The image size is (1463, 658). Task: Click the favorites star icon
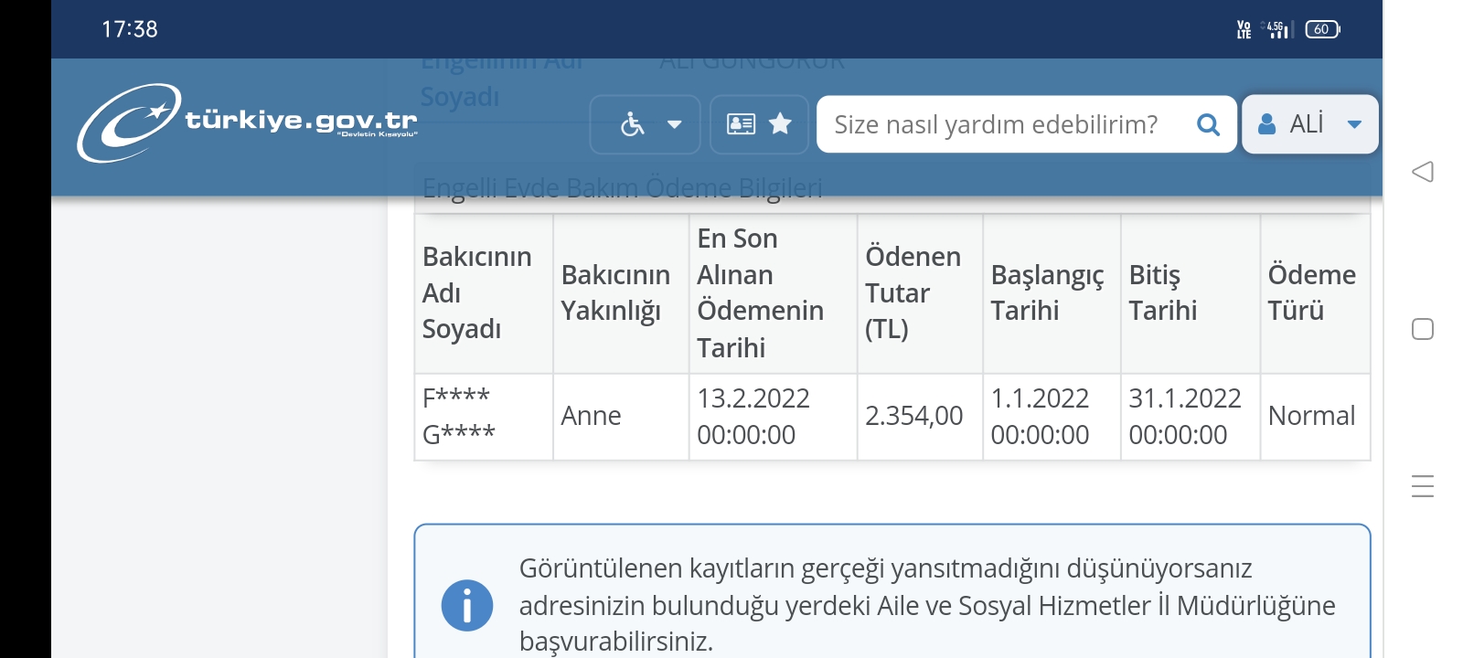(780, 123)
